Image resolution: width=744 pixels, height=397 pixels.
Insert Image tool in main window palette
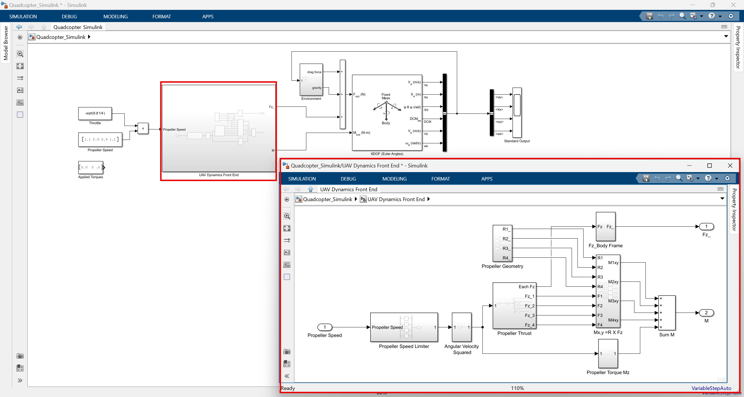pos(20,102)
